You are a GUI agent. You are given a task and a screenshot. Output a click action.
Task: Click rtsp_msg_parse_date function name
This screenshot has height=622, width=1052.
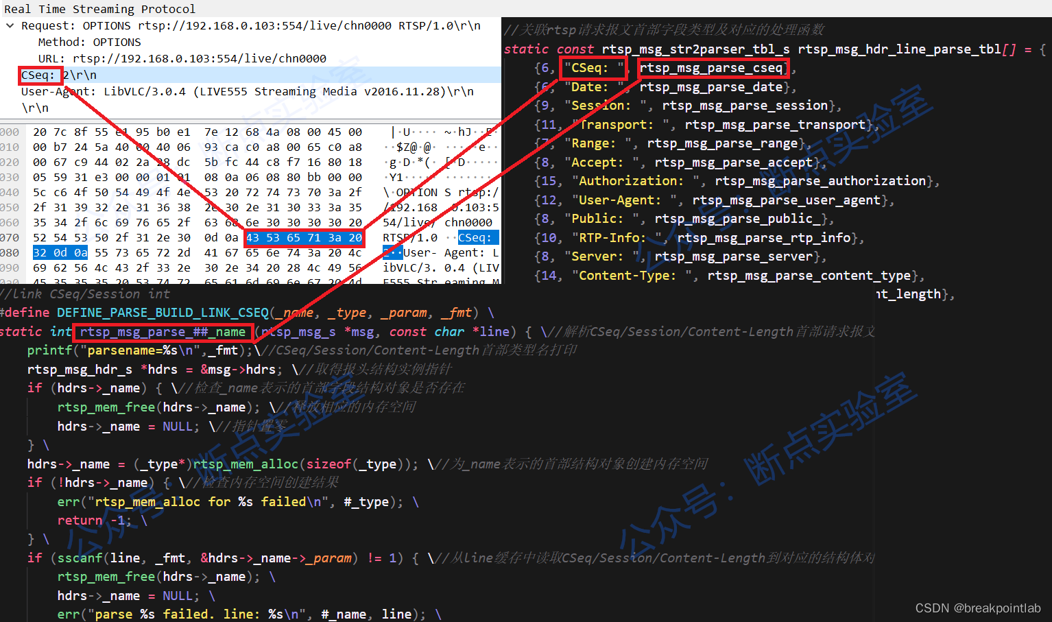tap(711, 87)
